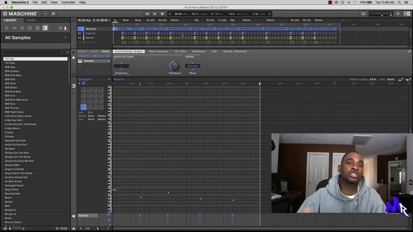Select the highlighted blue sound pad
This screenshot has height=232, width=413.
(83, 107)
